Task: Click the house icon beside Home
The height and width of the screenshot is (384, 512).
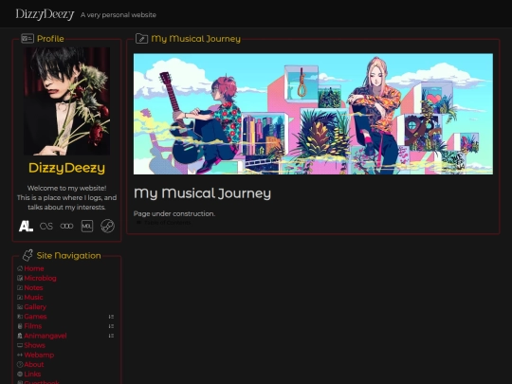Action: pos(20,268)
